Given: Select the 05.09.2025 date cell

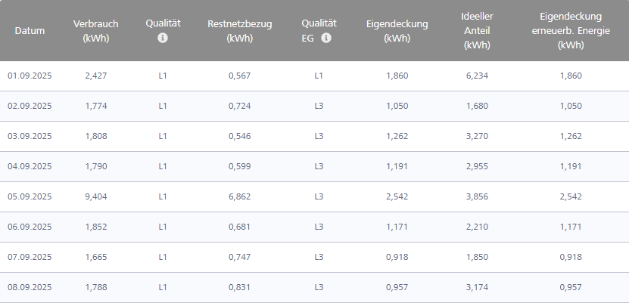Looking at the screenshot, I should click(x=30, y=196).
